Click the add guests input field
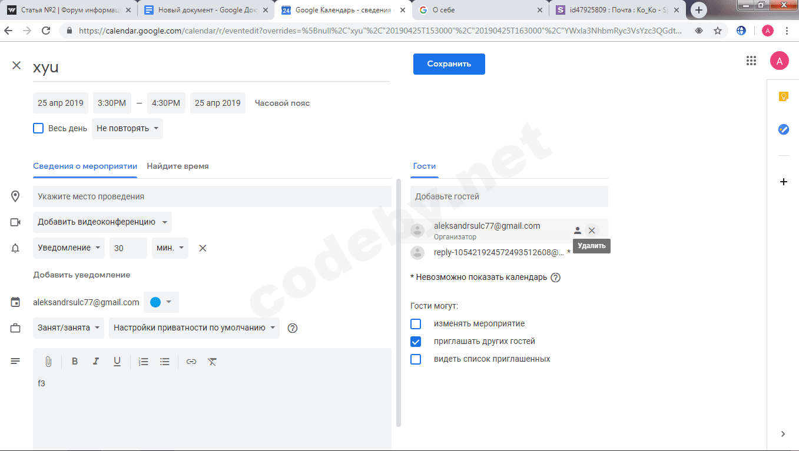This screenshot has width=799, height=451. coord(509,196)
